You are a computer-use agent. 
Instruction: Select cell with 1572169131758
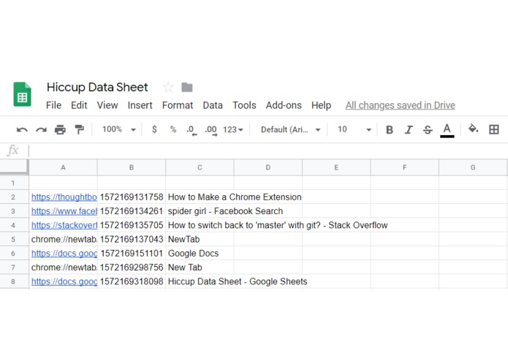coord(132,197)
